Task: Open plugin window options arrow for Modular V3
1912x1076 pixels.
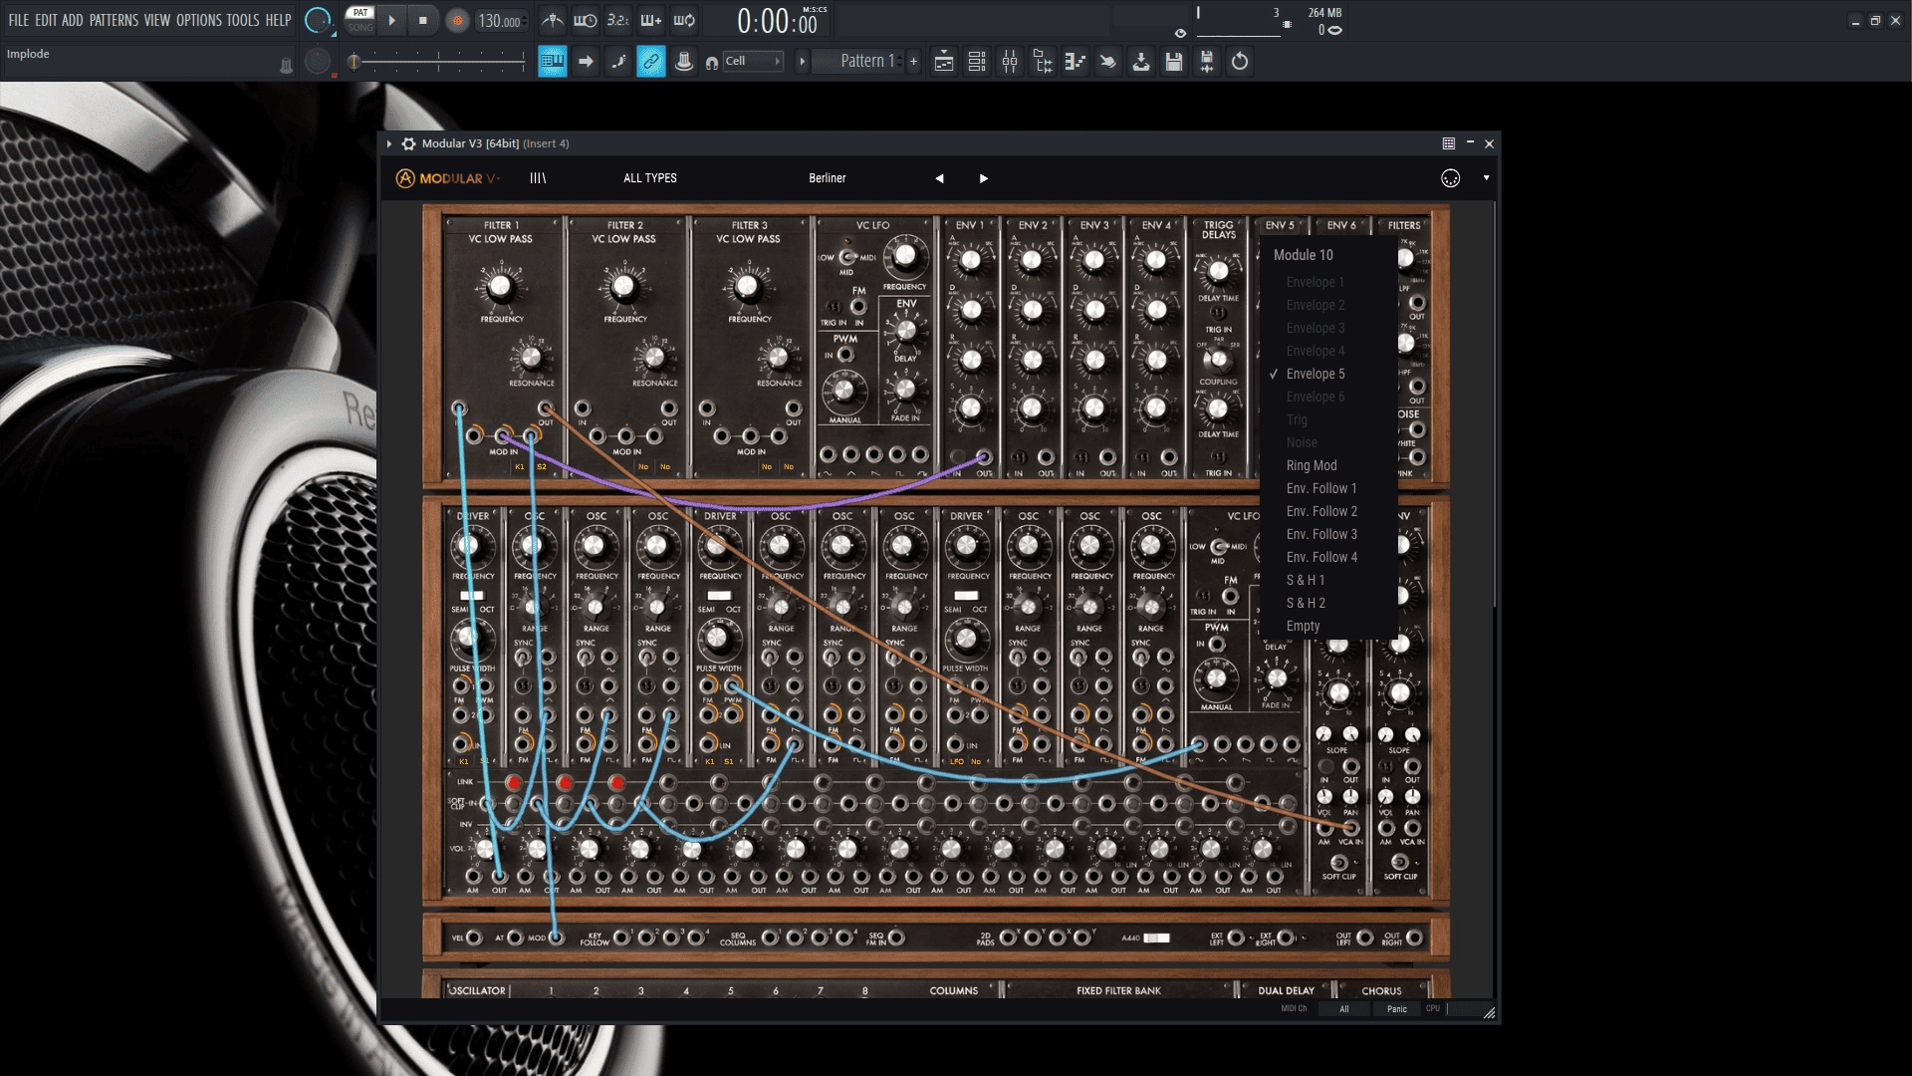Action: pyautogui.click(x=389, y=143)
